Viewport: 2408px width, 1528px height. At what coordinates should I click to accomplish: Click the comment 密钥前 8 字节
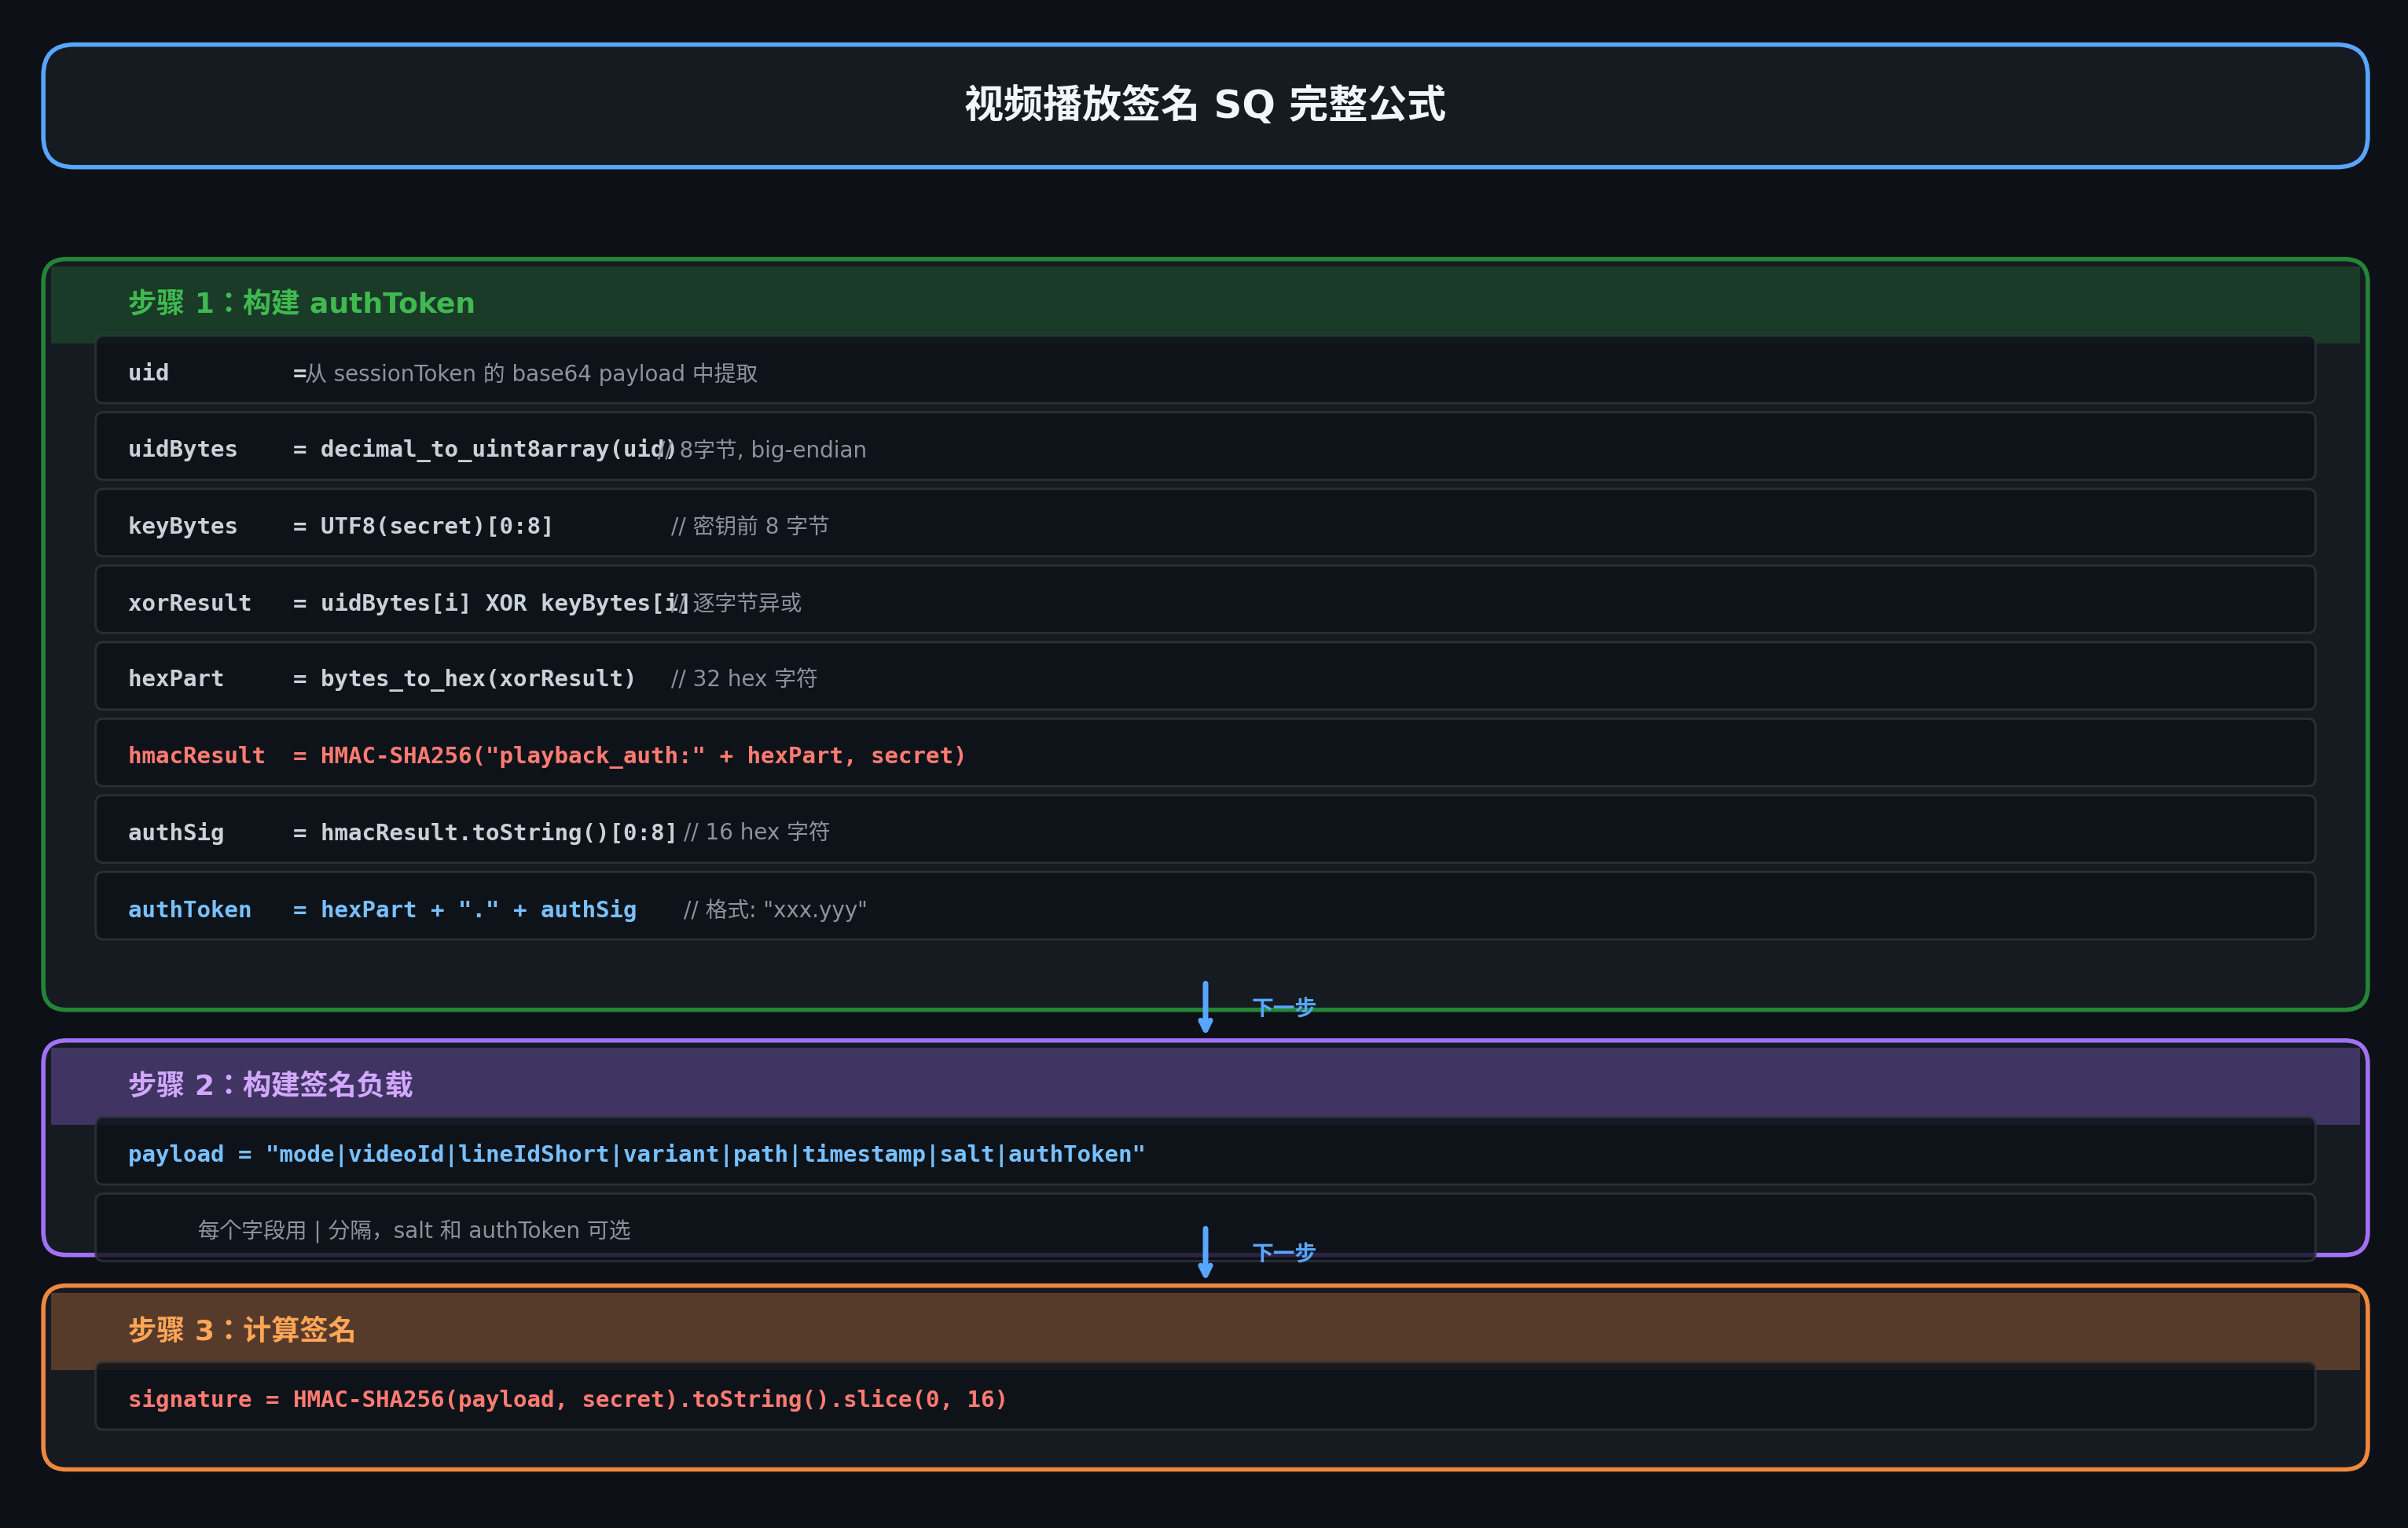tap(750, 526)
